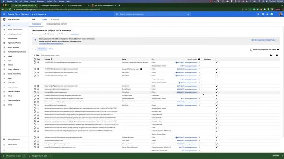Screen dimensions: 284x159
Task: Collapse the sidebar using bottom chevron
Action: 4,150
